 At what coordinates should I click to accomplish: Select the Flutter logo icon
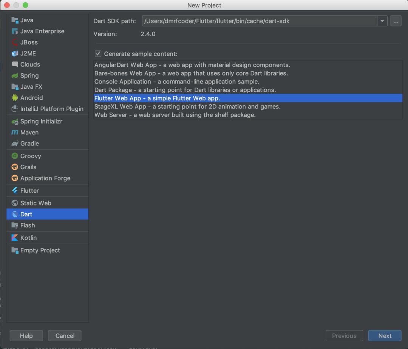[x=15, y=191]
